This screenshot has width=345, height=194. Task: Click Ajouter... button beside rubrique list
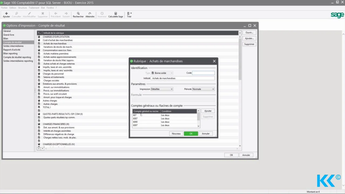point(249,38)
